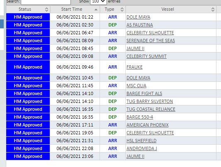This screenshot has width=221, height=167.
Task: Sort by Type column arrows
Action: tap(122, 10)
